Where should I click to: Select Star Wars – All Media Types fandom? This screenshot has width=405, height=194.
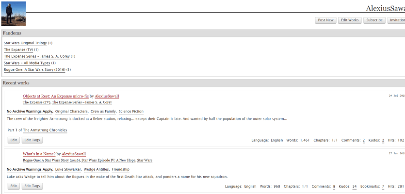click(27, 63)
